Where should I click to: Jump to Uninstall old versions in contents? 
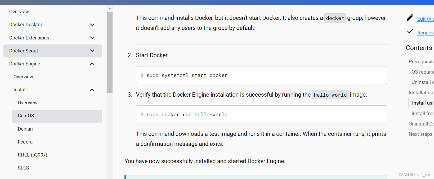point(423,82)
